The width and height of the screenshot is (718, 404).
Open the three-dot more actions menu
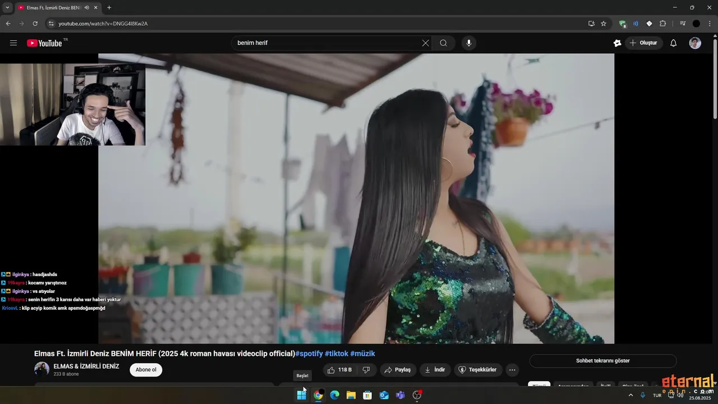click(x=512, y=370)
